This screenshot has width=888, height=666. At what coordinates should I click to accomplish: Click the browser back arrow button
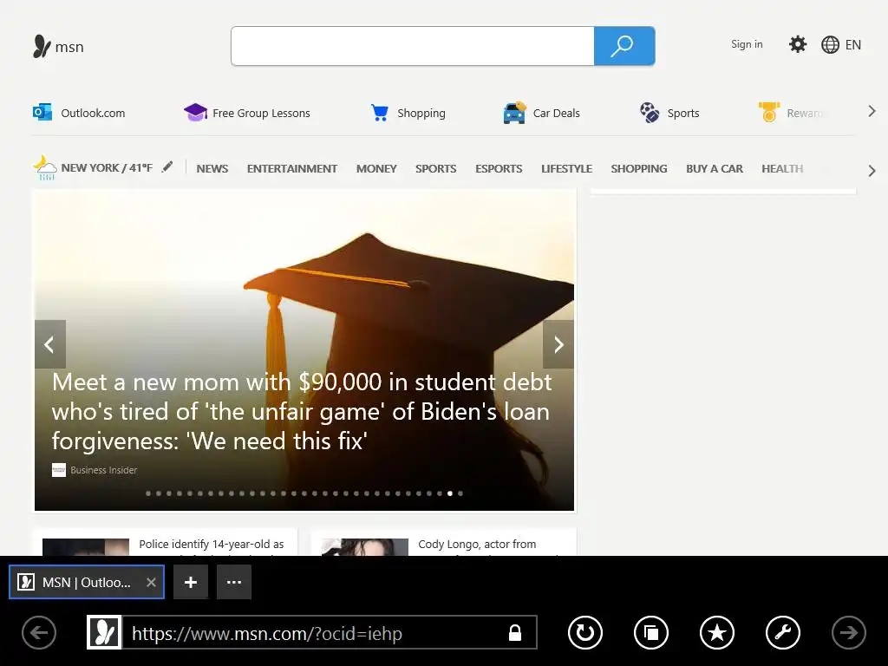pyautogui.click(x=39, y=632)
